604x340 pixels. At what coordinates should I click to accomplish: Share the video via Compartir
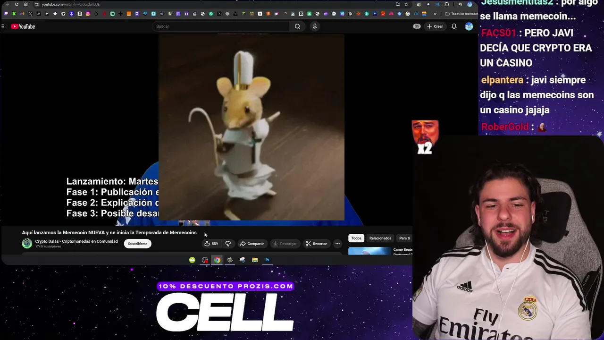[x=252, y=244]
